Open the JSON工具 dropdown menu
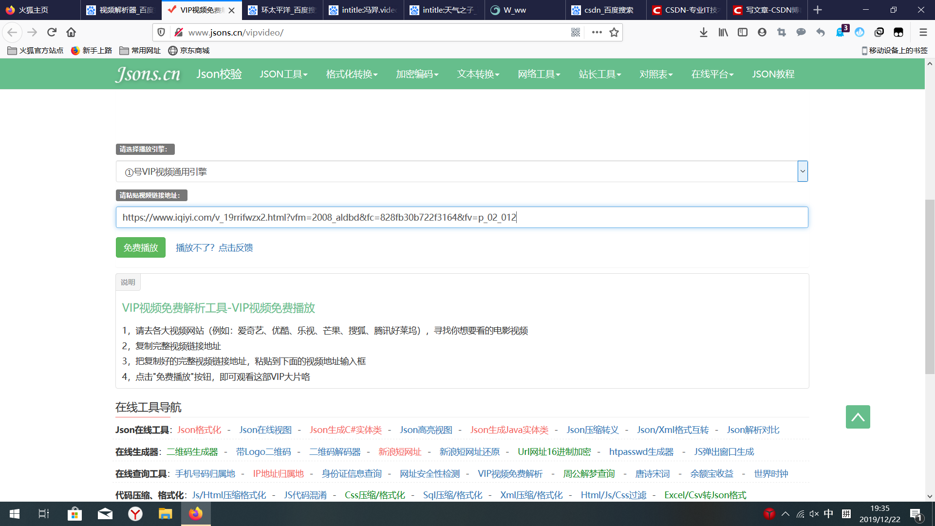Screen dimensions: 935x526 click(x=283, y=74)
